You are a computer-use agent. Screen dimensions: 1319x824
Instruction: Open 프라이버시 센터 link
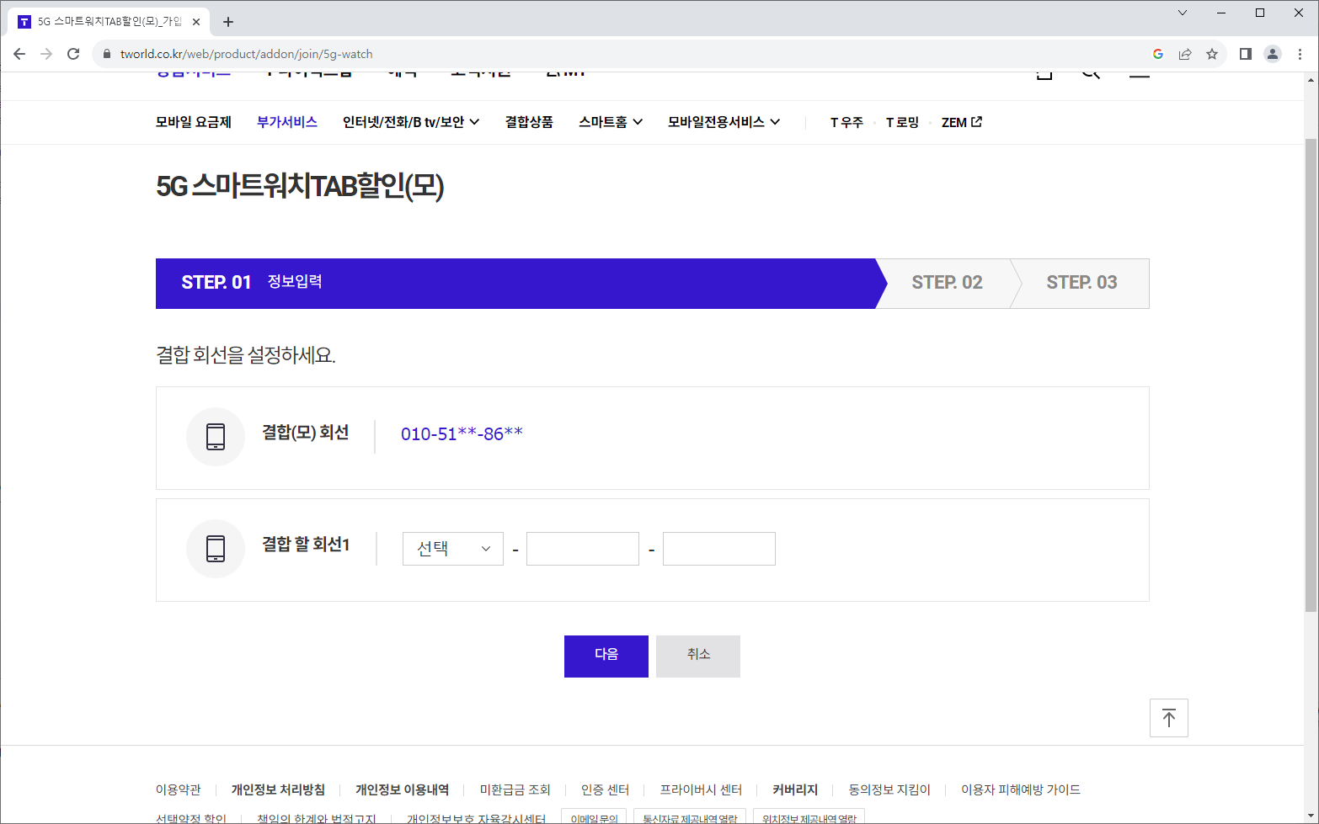point(701,789)
